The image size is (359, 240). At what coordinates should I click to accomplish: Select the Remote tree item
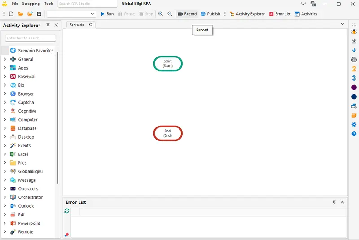tap(26, 232)
